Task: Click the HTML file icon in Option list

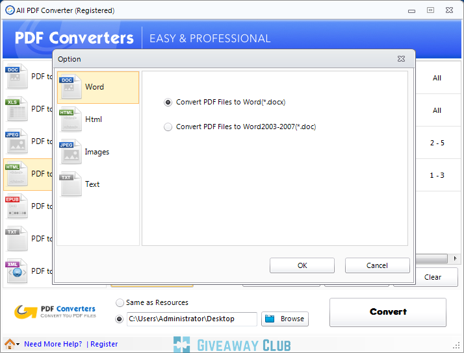Action: click(x=70, y=119)
